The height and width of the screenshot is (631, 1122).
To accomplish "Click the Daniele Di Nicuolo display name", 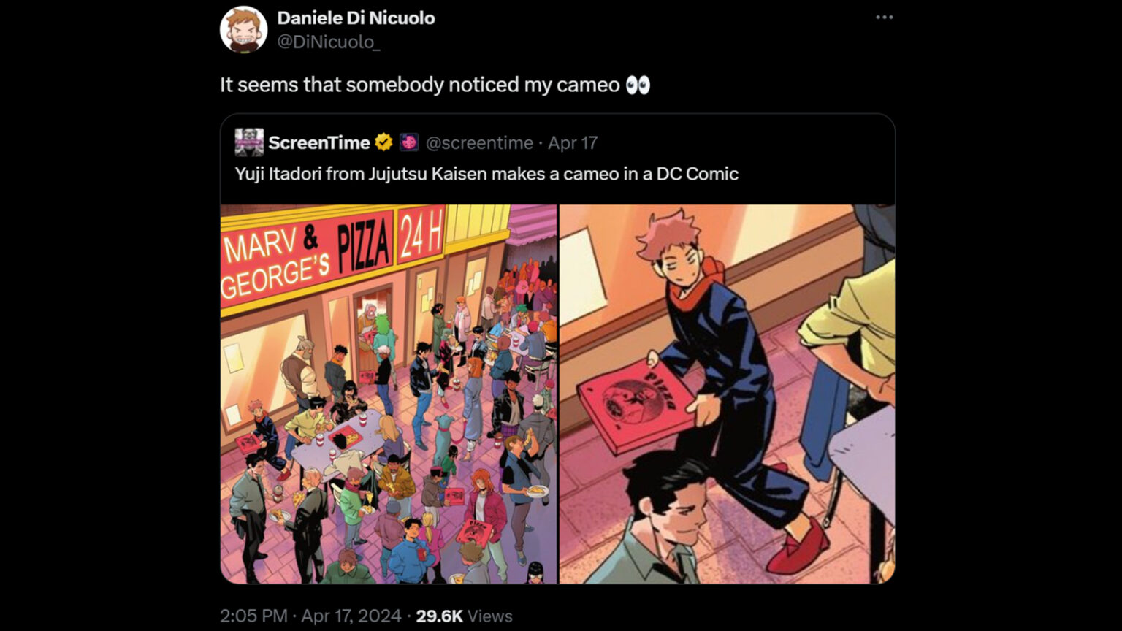I will pos(355,18).
